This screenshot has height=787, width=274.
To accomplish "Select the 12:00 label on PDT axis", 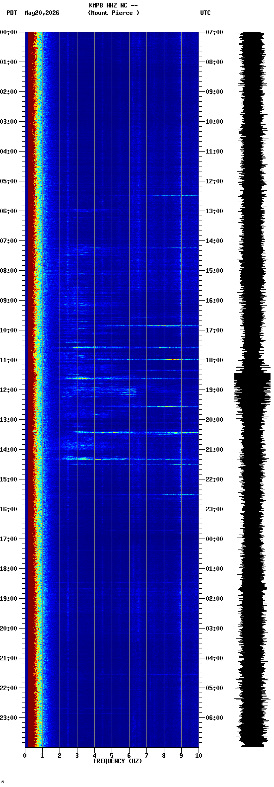I will click(x=8, y=390).
